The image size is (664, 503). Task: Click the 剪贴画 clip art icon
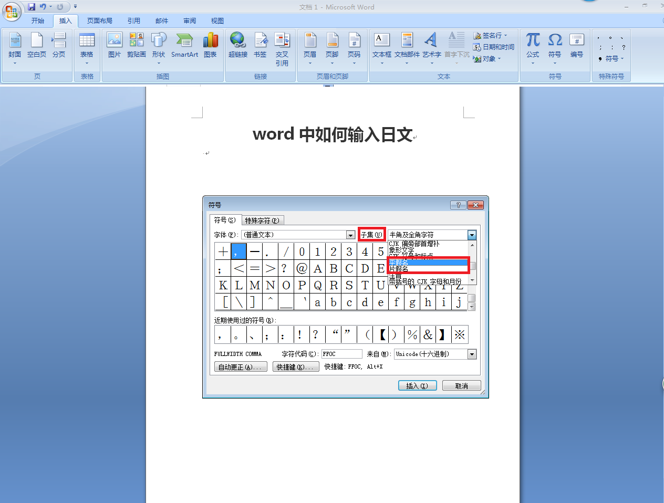[137, 45]
